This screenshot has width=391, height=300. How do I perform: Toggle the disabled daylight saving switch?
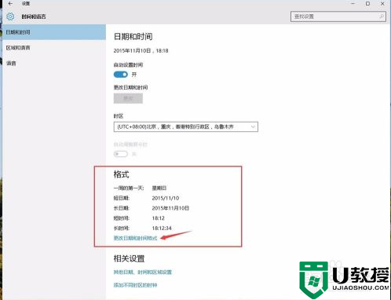coord(121,154)
